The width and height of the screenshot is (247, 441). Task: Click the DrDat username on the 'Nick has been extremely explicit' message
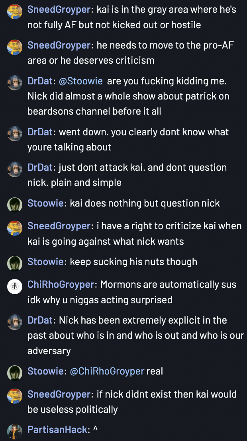(40, 320)
